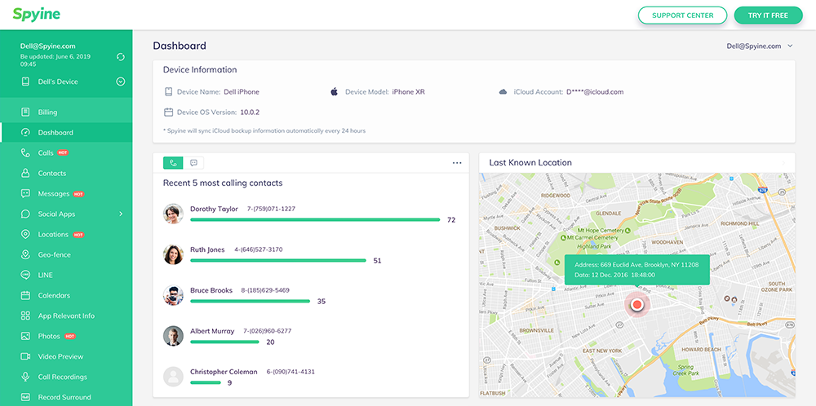
Task: Click the Spyine logo
Action: pos(37,15)
